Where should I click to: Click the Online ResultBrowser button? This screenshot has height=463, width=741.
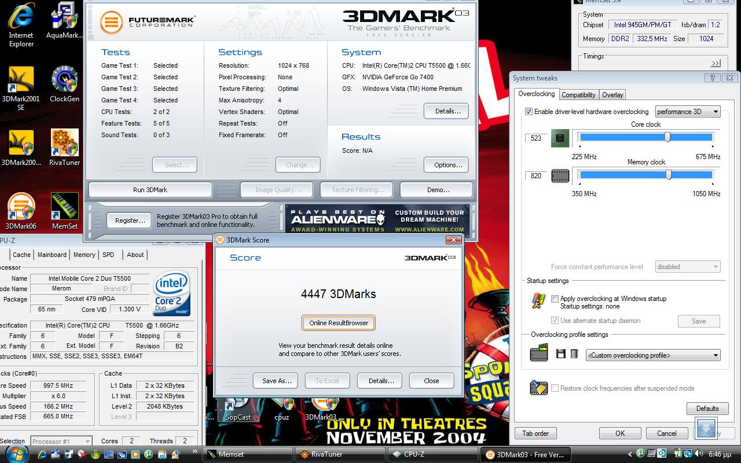(339, 323)
